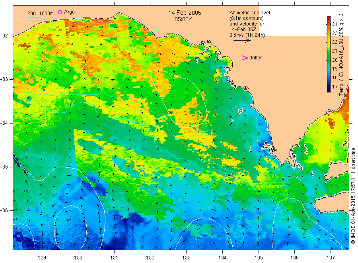Click the magenta Argo circle legend marker
The image size is (358, 263).
[x=60, y=12]
